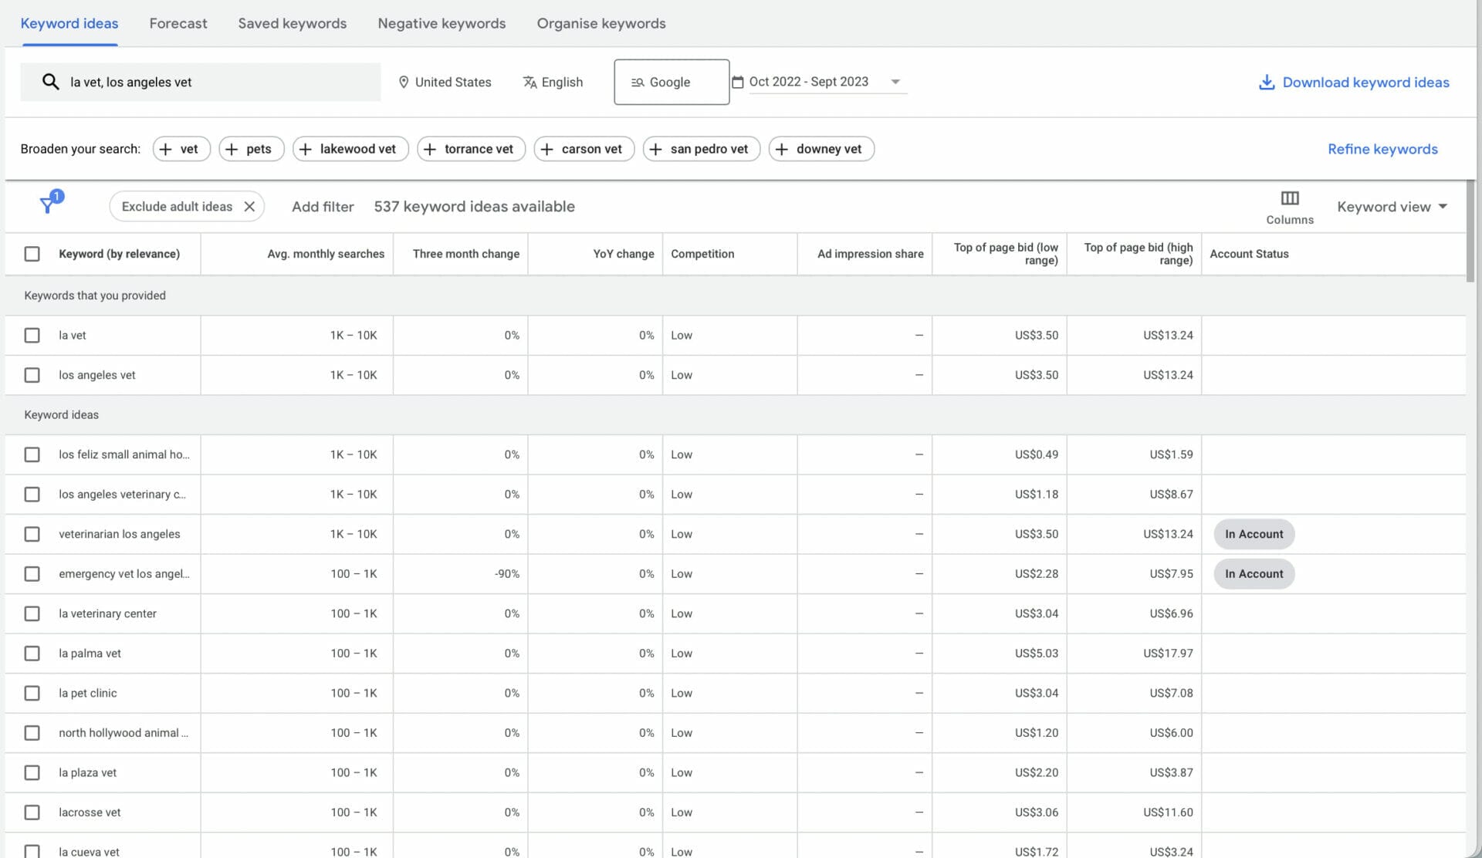The width and height of the screenshot is (1482, 858).
Task: Click the download arrow icon
Action: 1266,82
